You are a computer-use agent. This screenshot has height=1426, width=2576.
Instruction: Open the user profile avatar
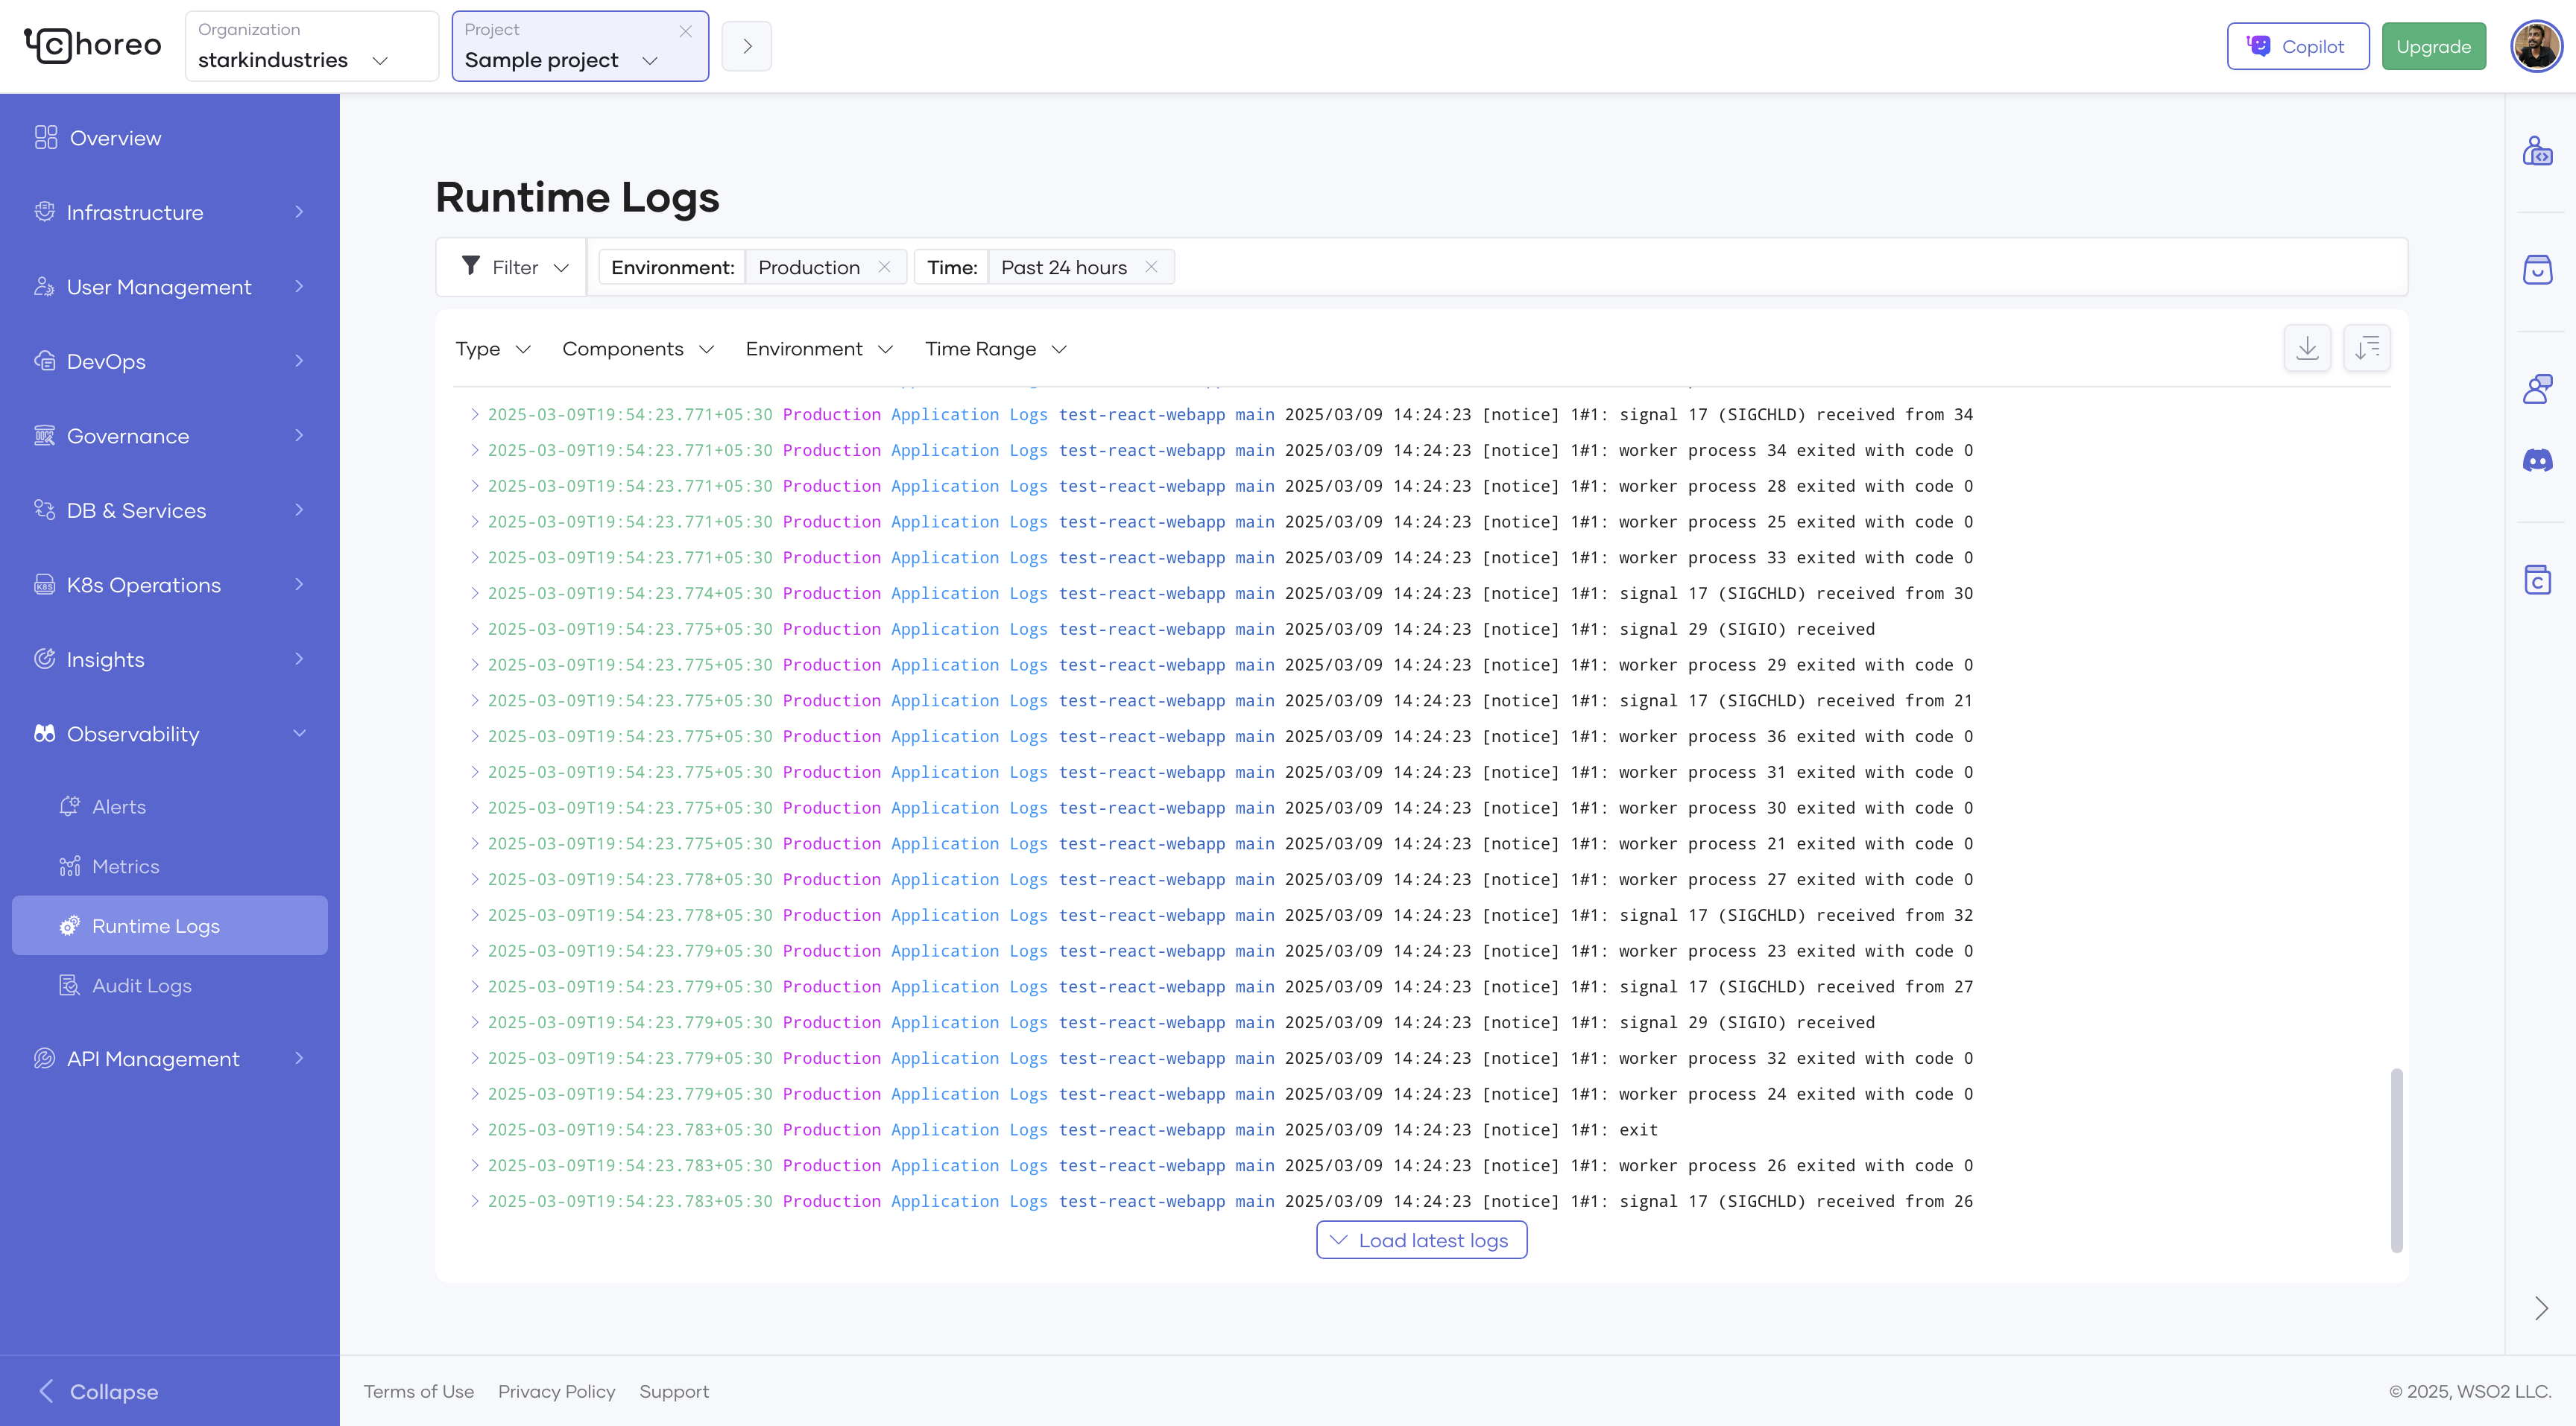click(x=2536, y=46)
